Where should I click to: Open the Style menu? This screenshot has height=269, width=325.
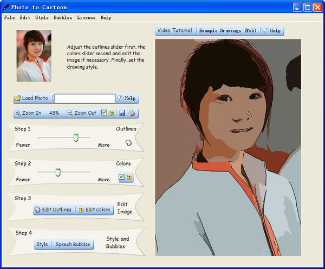(42, 18)
